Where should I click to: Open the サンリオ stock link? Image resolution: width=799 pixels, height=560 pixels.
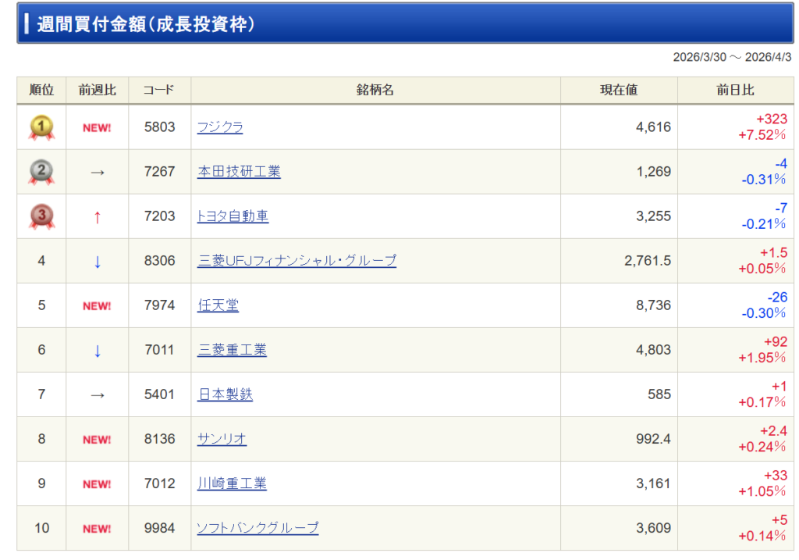pyautogui.click(x=222, y=439)
